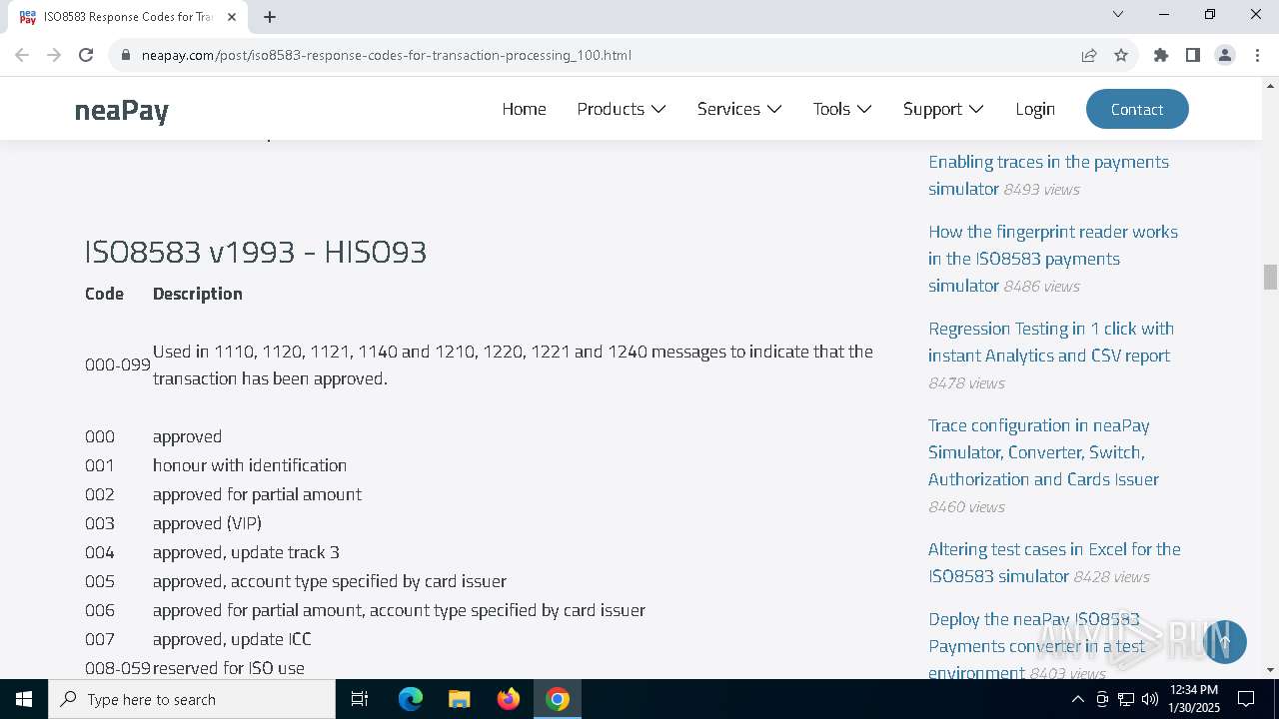
Task: Open Altering test cases in Excel link
Action: pos(1054,562)
